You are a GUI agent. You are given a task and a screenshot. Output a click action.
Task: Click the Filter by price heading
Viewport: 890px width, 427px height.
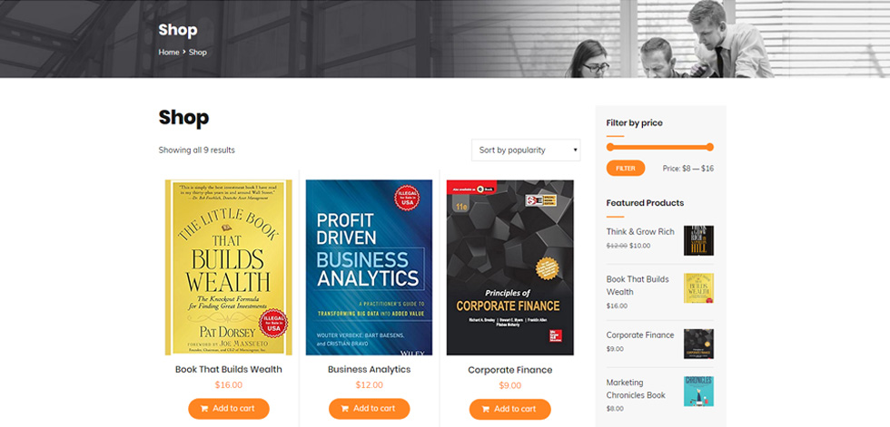tap(634, 123)
